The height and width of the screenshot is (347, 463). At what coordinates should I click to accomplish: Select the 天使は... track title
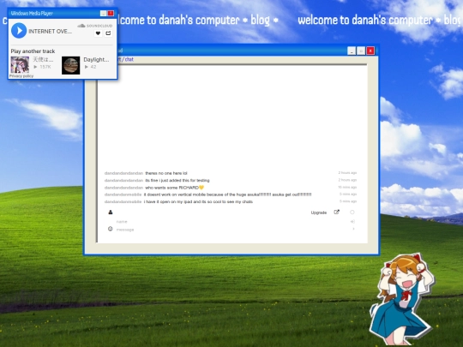43,60
